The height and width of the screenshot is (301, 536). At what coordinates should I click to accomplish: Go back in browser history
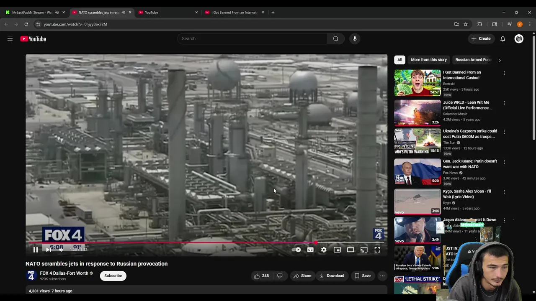[x=6, y=24]
